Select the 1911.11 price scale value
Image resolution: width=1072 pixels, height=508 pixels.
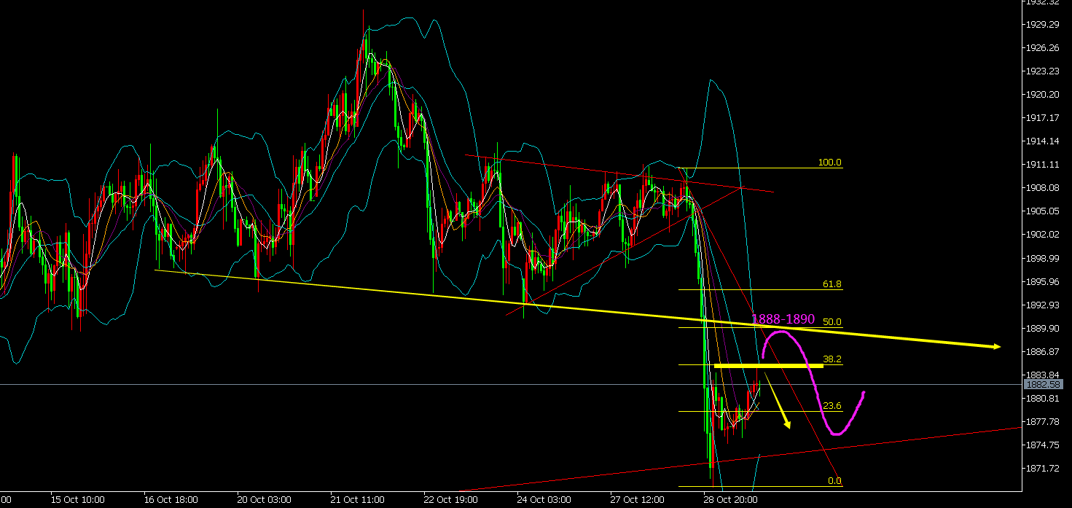(1041, 165)
